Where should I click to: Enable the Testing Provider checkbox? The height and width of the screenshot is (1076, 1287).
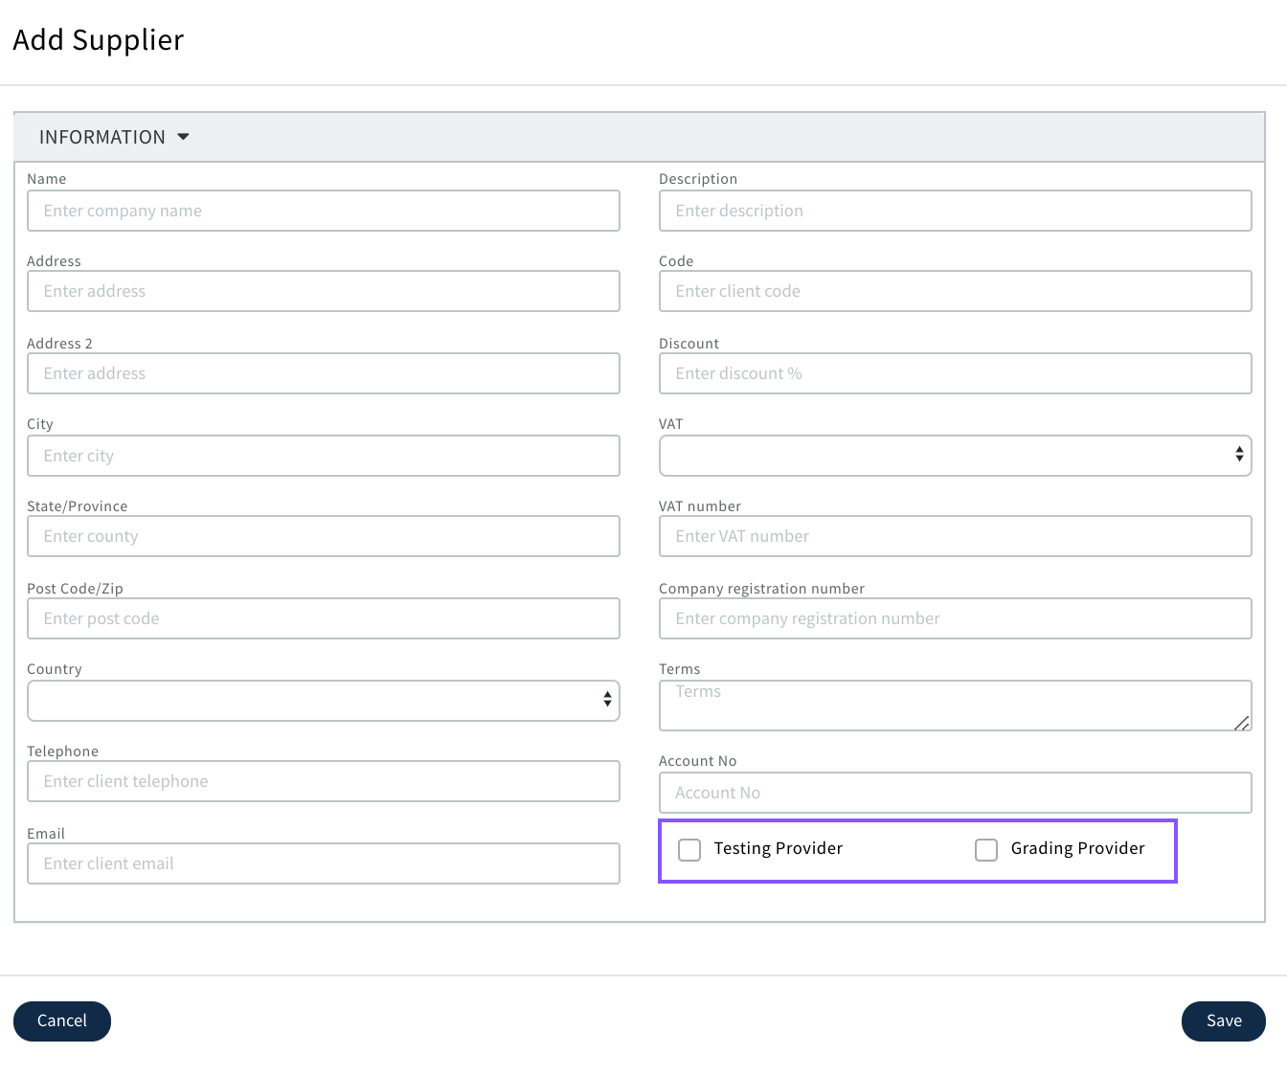click(x=689, y=849)
